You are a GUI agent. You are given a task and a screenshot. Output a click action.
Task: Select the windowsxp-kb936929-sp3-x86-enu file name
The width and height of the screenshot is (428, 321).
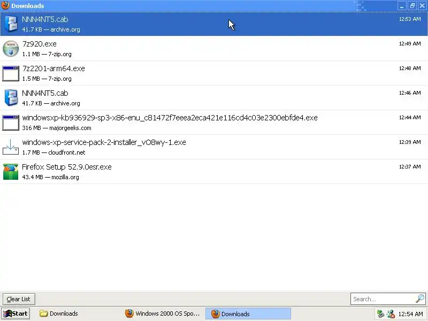coord(170,118)
